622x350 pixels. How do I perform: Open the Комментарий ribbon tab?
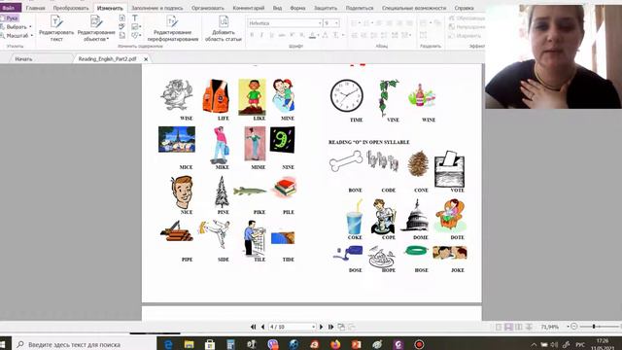coord(249,8)
